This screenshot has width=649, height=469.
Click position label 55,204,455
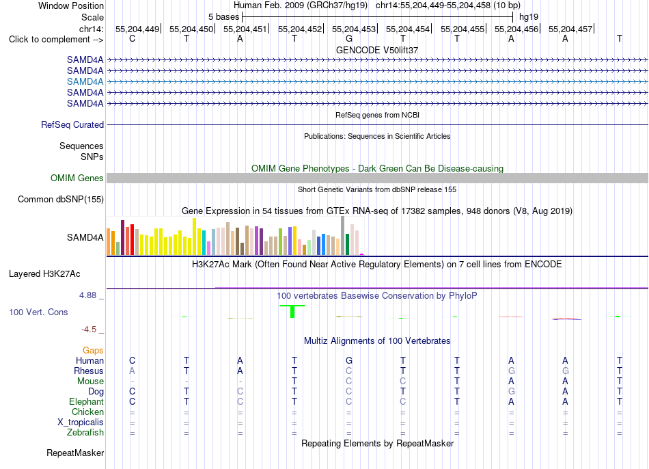pyautogui.click(x=462, y=29)
